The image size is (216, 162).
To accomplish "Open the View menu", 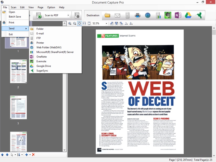I will pos(31,7).
